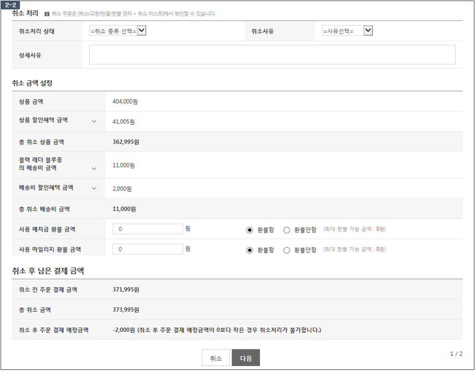Expand the 블랙 레더 블루종 배송비 금액 row

(x=94, y=168)
